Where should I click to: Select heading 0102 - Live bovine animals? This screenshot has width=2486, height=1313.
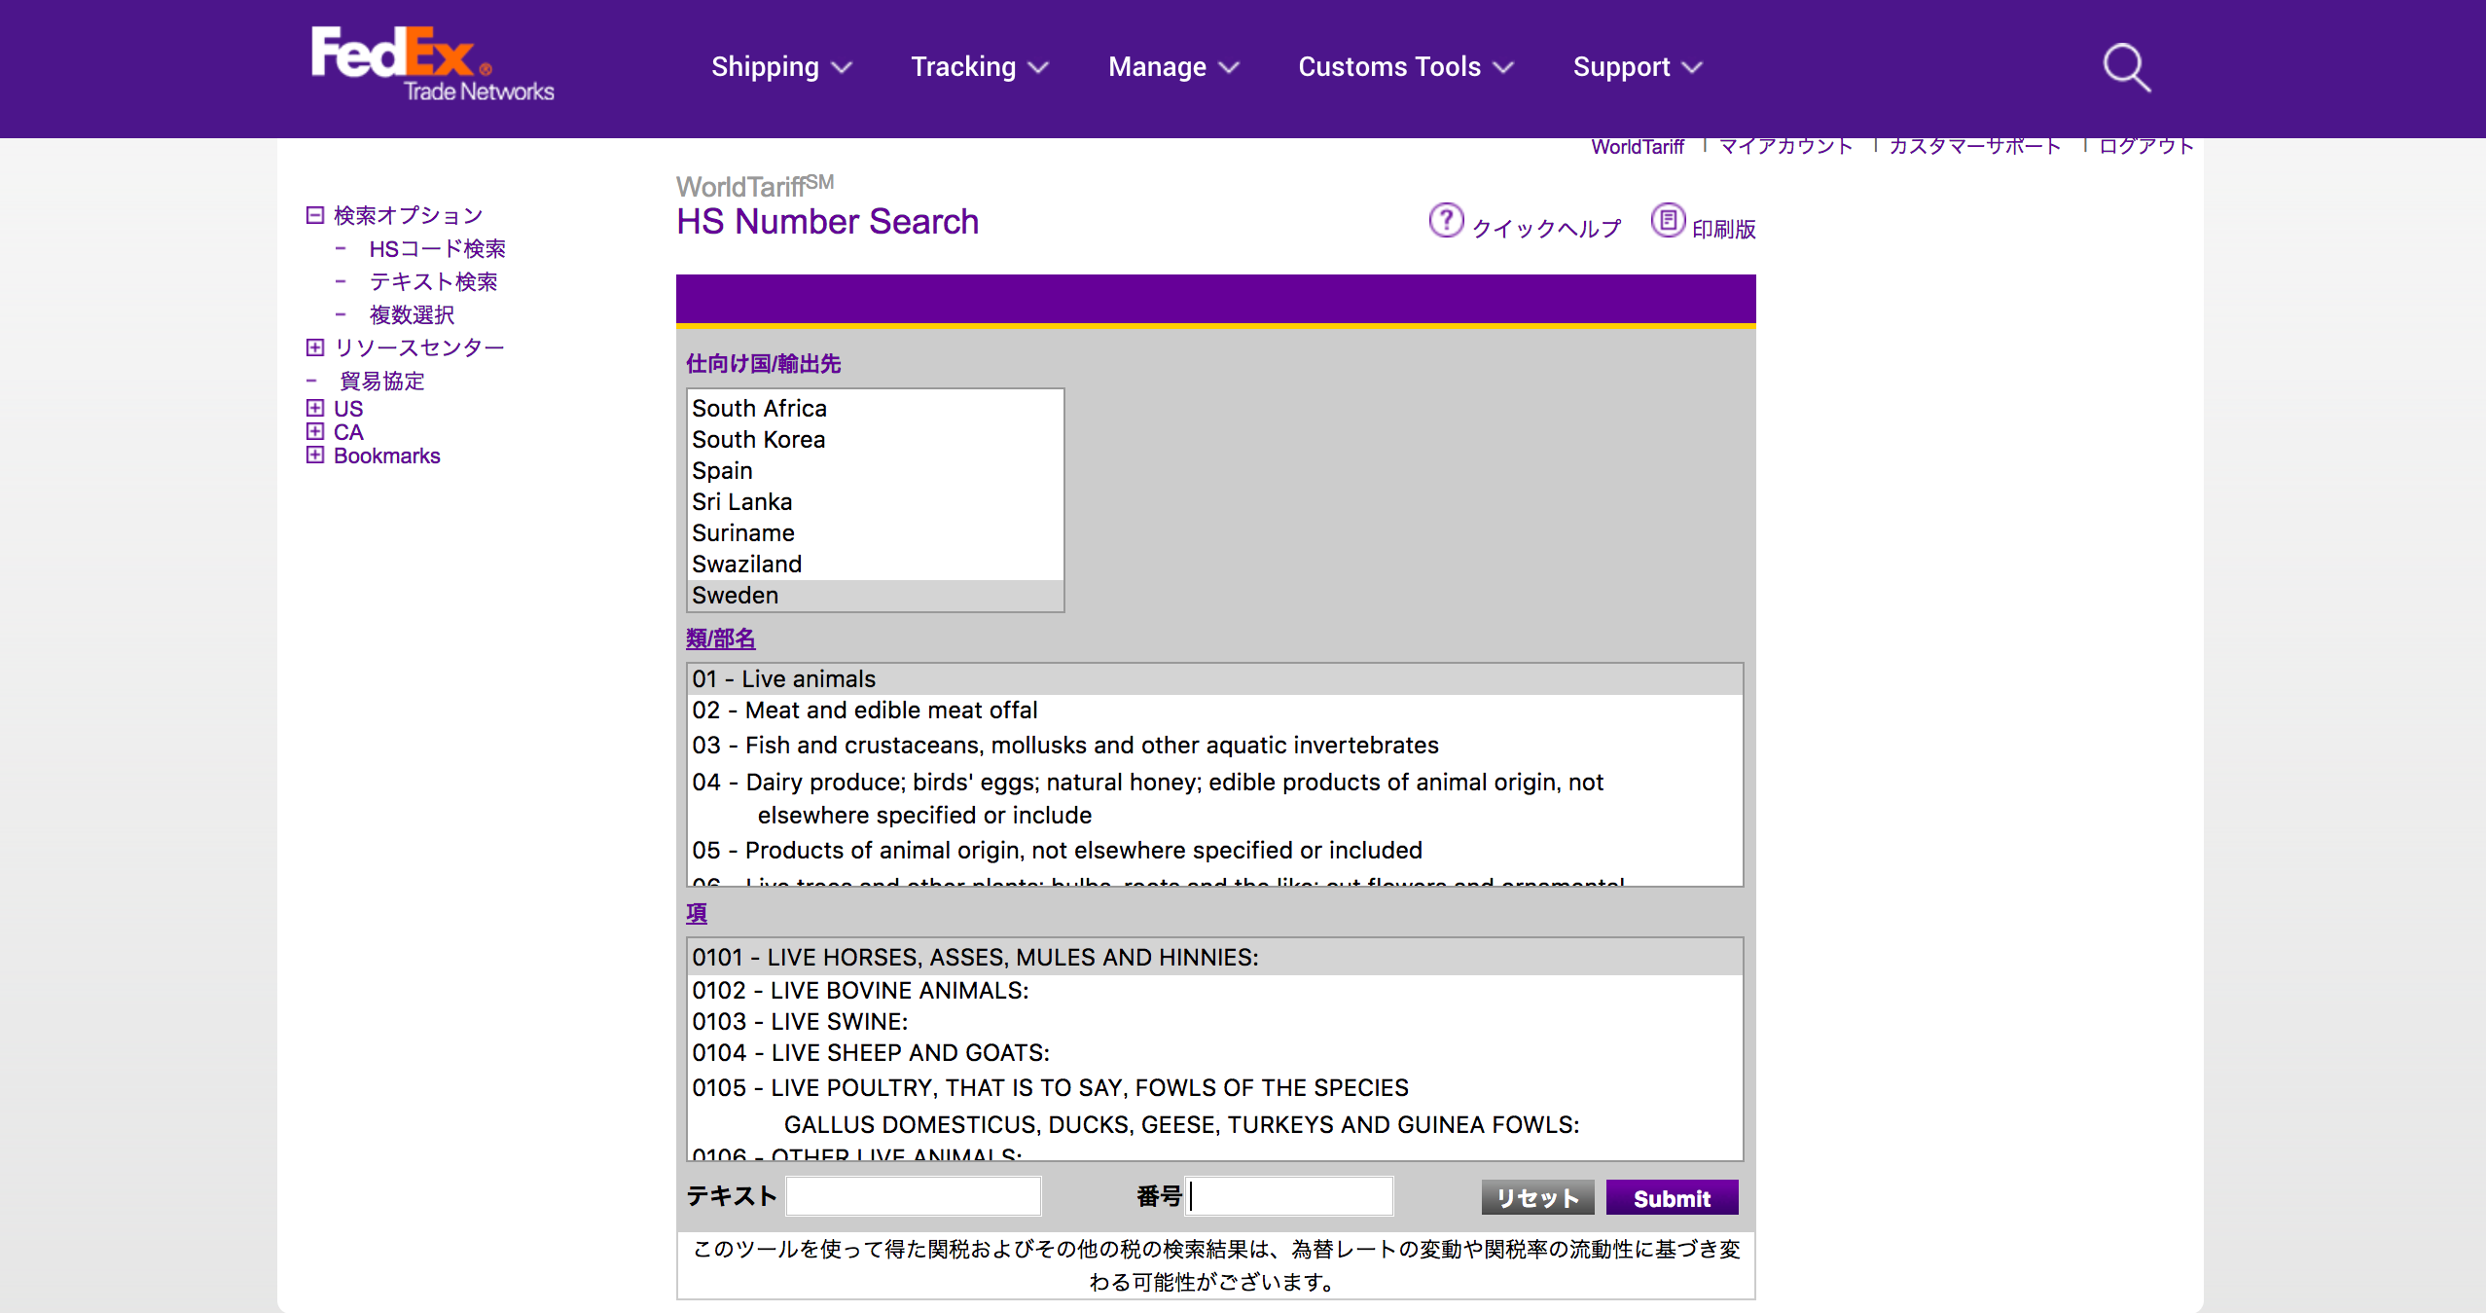(x=1214, y=991)
